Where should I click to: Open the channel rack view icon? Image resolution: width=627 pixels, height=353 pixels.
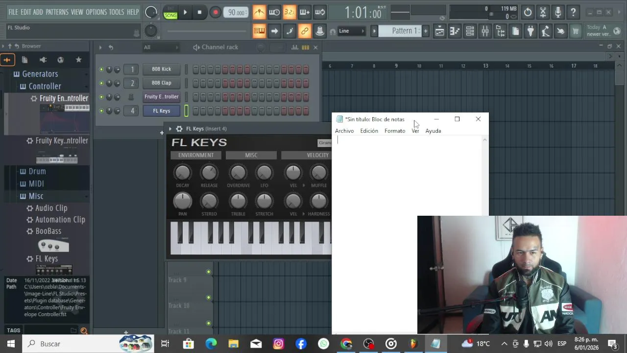(470, 31)
